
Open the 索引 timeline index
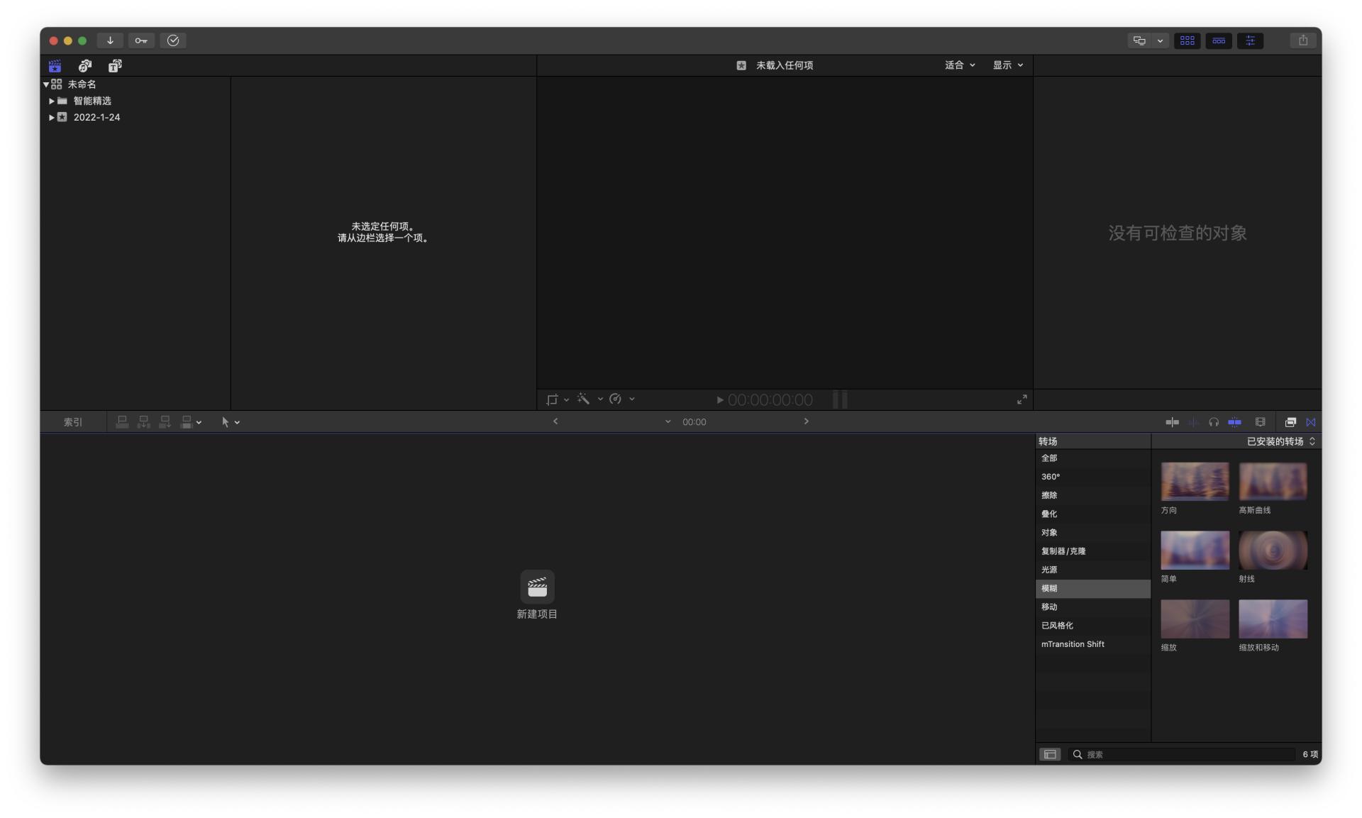point(72,421)
